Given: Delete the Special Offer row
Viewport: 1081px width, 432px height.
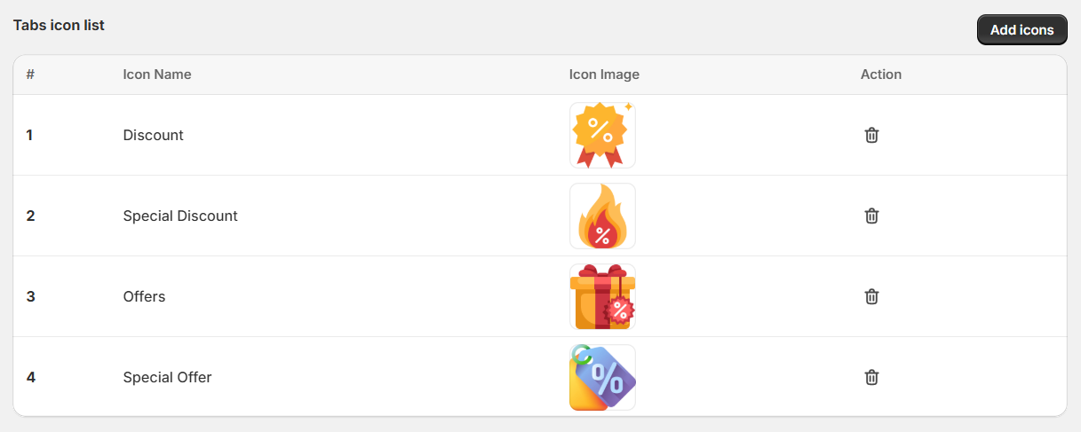Looking at the screenshot, I should click(x=871, y=377).
